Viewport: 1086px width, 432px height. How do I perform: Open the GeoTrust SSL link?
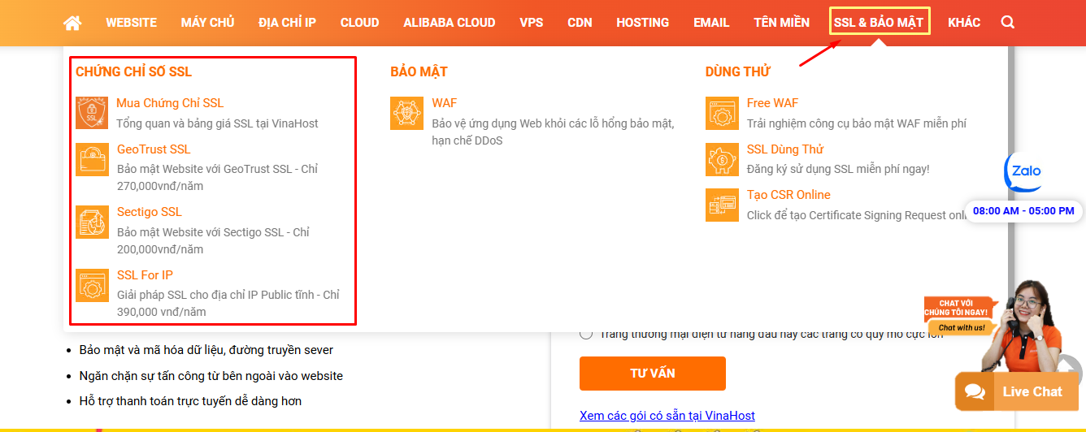click(154, 149)
